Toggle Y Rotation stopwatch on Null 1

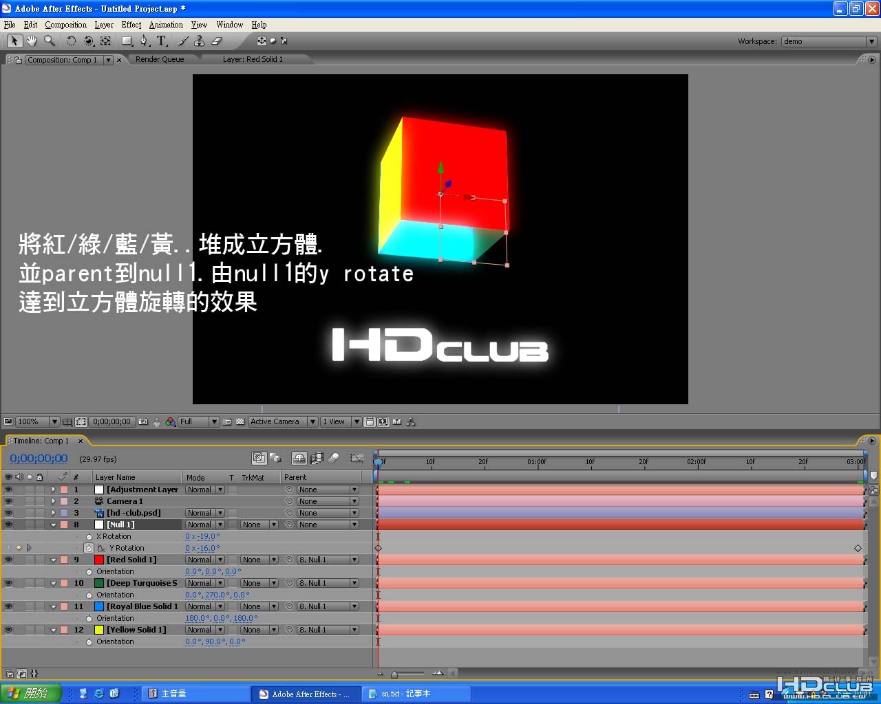(89, 548)
